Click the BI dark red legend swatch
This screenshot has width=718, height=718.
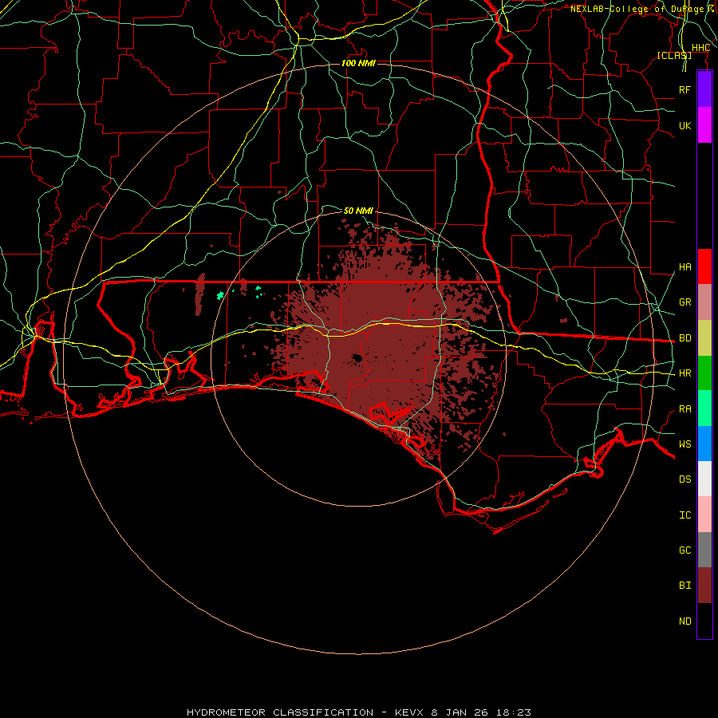pos(704,586)
